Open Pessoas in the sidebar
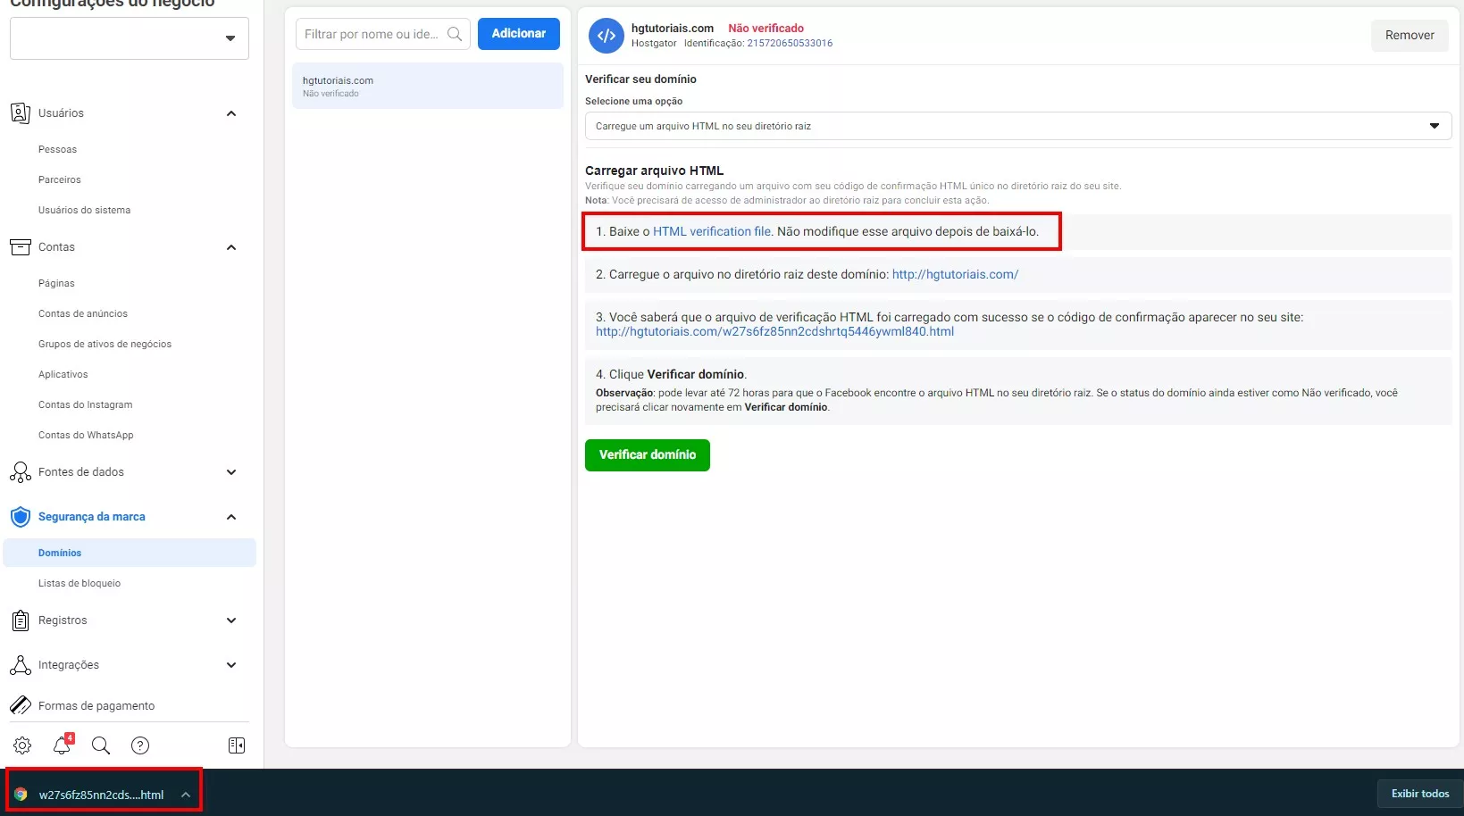This screenshot has height=816, width=1464. click(57, 149)
